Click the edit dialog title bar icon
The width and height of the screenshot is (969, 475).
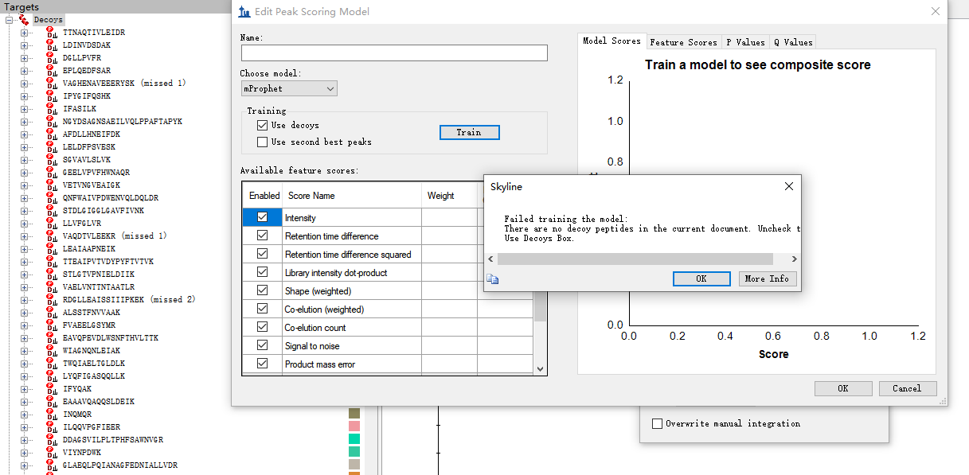[243, 12]
